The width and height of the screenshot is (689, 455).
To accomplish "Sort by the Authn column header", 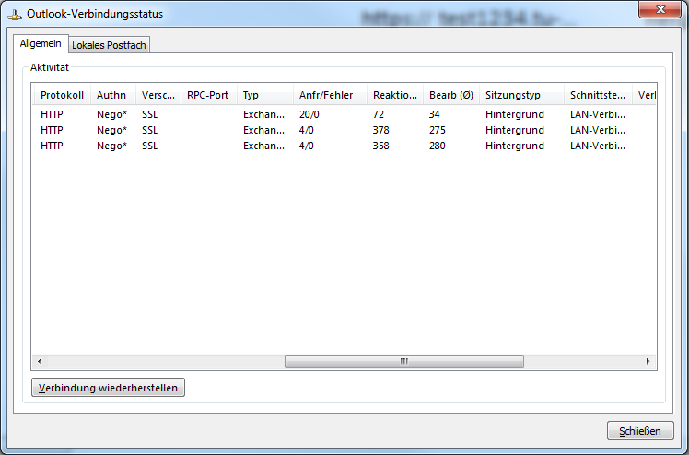I will pyautogui.click(x=112, y=95).
